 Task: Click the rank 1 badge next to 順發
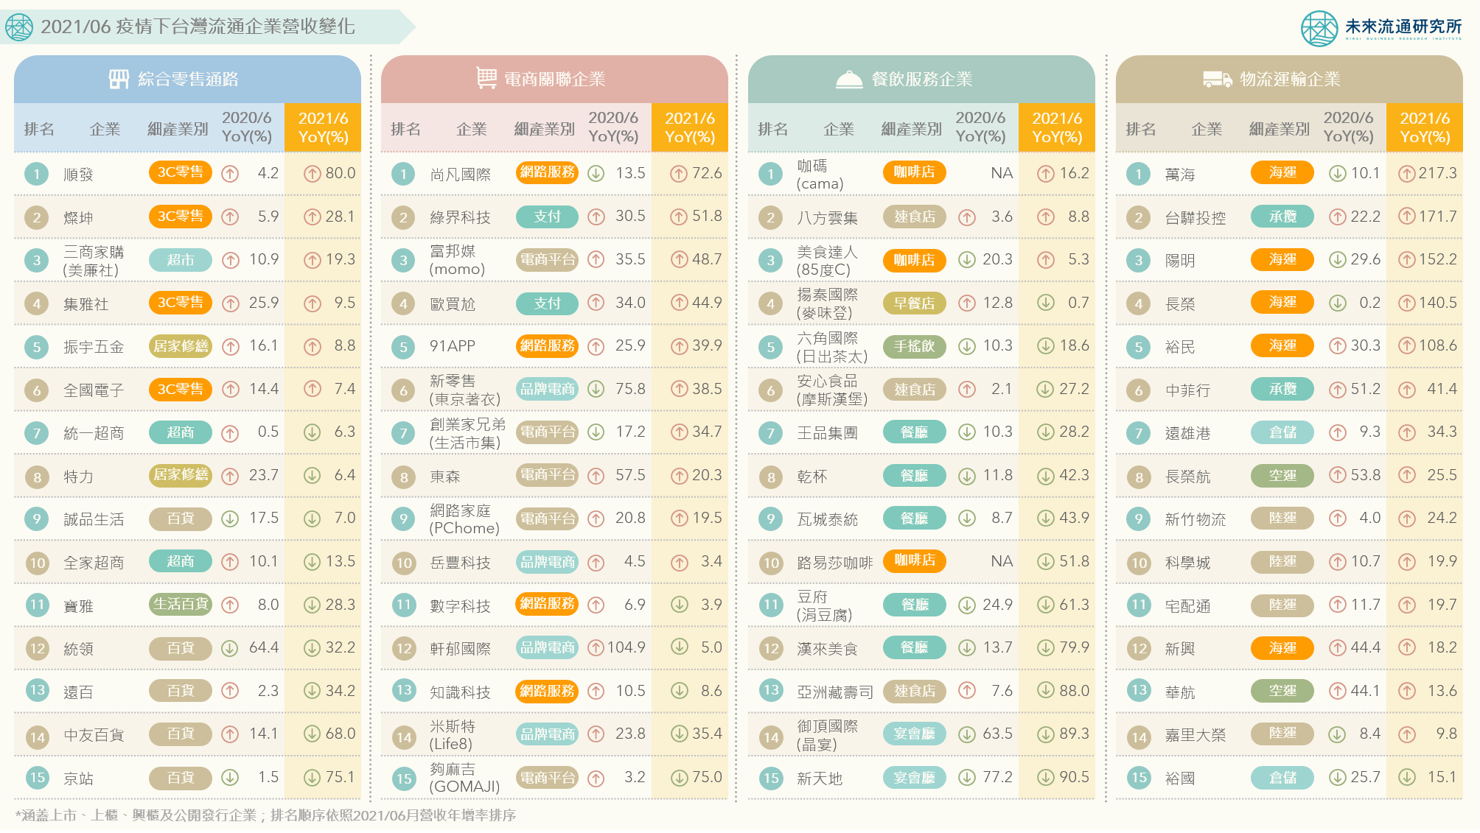click(36, 174)
